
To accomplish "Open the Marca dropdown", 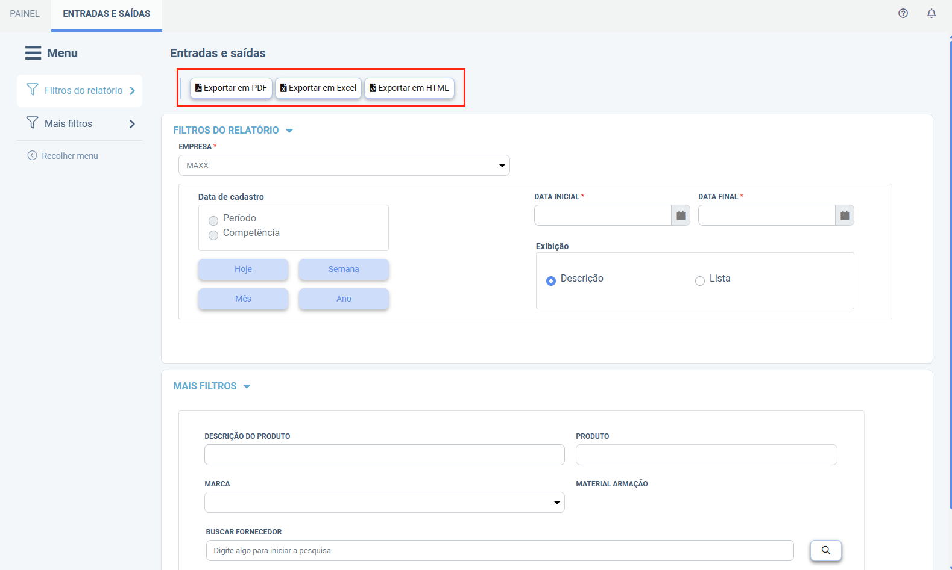I will pos(385,503).
